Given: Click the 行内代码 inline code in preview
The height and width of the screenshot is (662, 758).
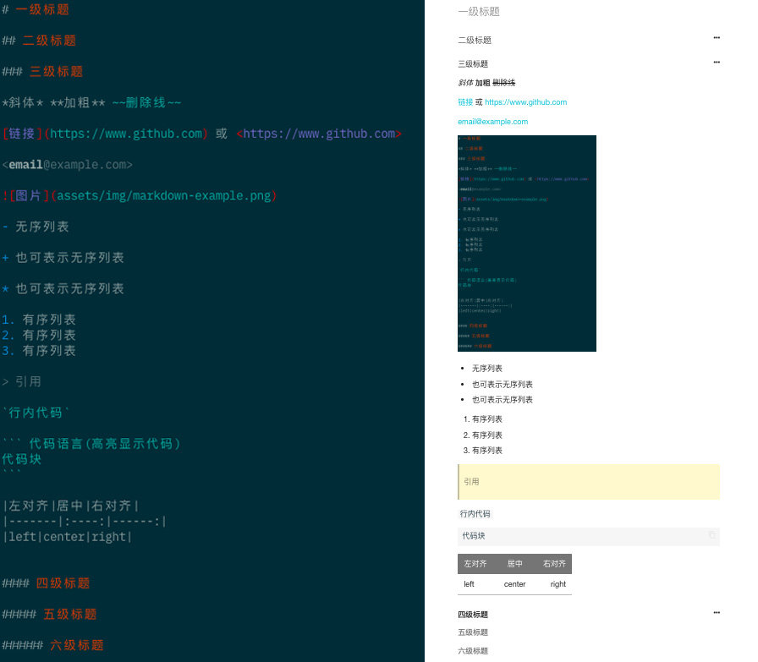Looking at the screenshot, I should coord(474,513).
